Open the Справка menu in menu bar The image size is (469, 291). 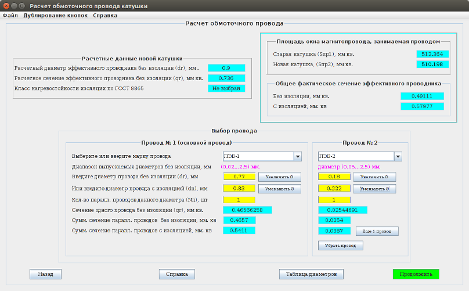105,15
